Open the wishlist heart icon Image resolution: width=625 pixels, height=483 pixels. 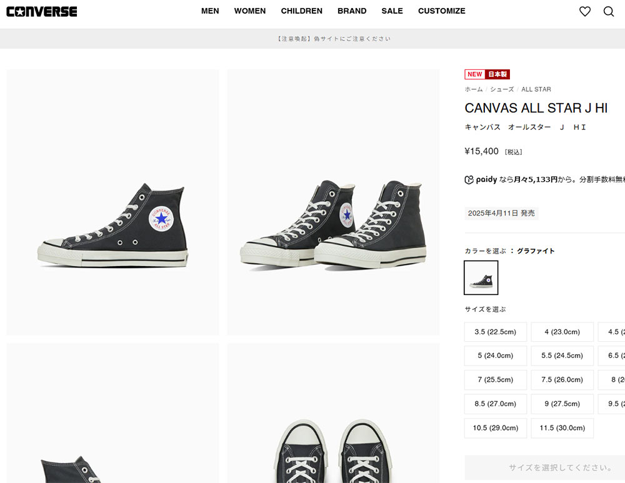(585, 11)
